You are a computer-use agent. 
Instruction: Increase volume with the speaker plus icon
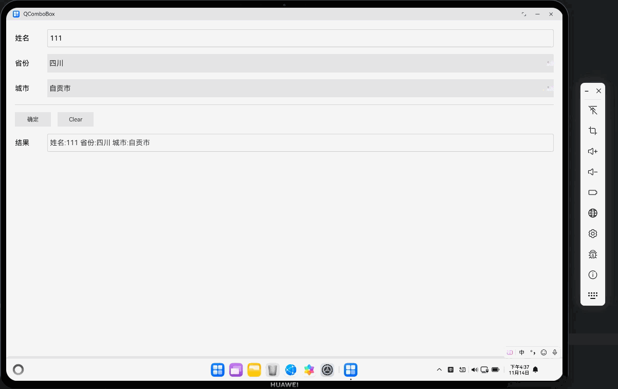(x=593, y=151)
